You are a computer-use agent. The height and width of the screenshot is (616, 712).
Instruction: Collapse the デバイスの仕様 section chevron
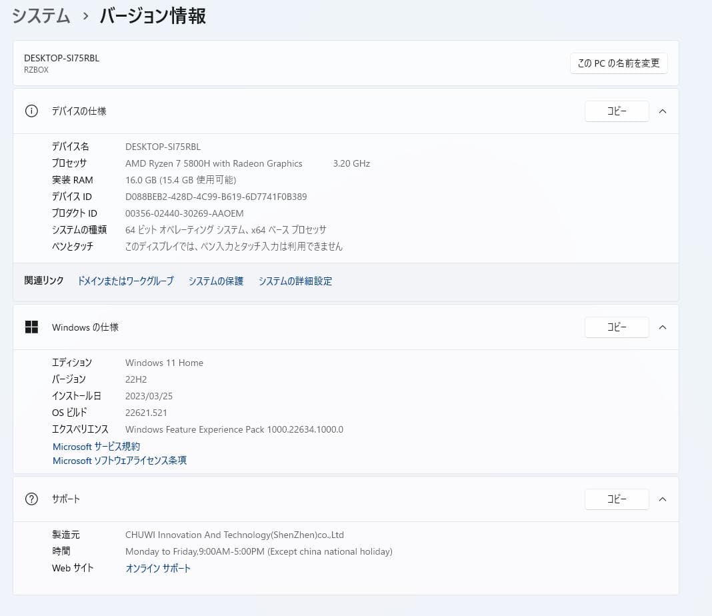[x=662, y=111]
